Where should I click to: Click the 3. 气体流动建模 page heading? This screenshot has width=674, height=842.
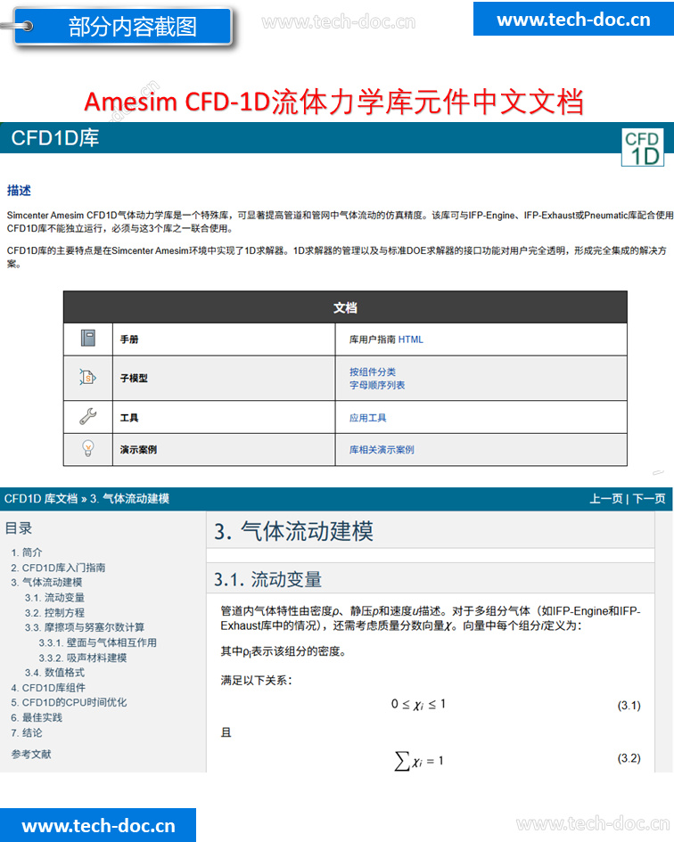293,531
